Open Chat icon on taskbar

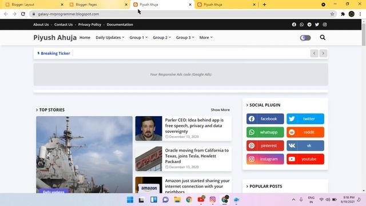[165, 200]
